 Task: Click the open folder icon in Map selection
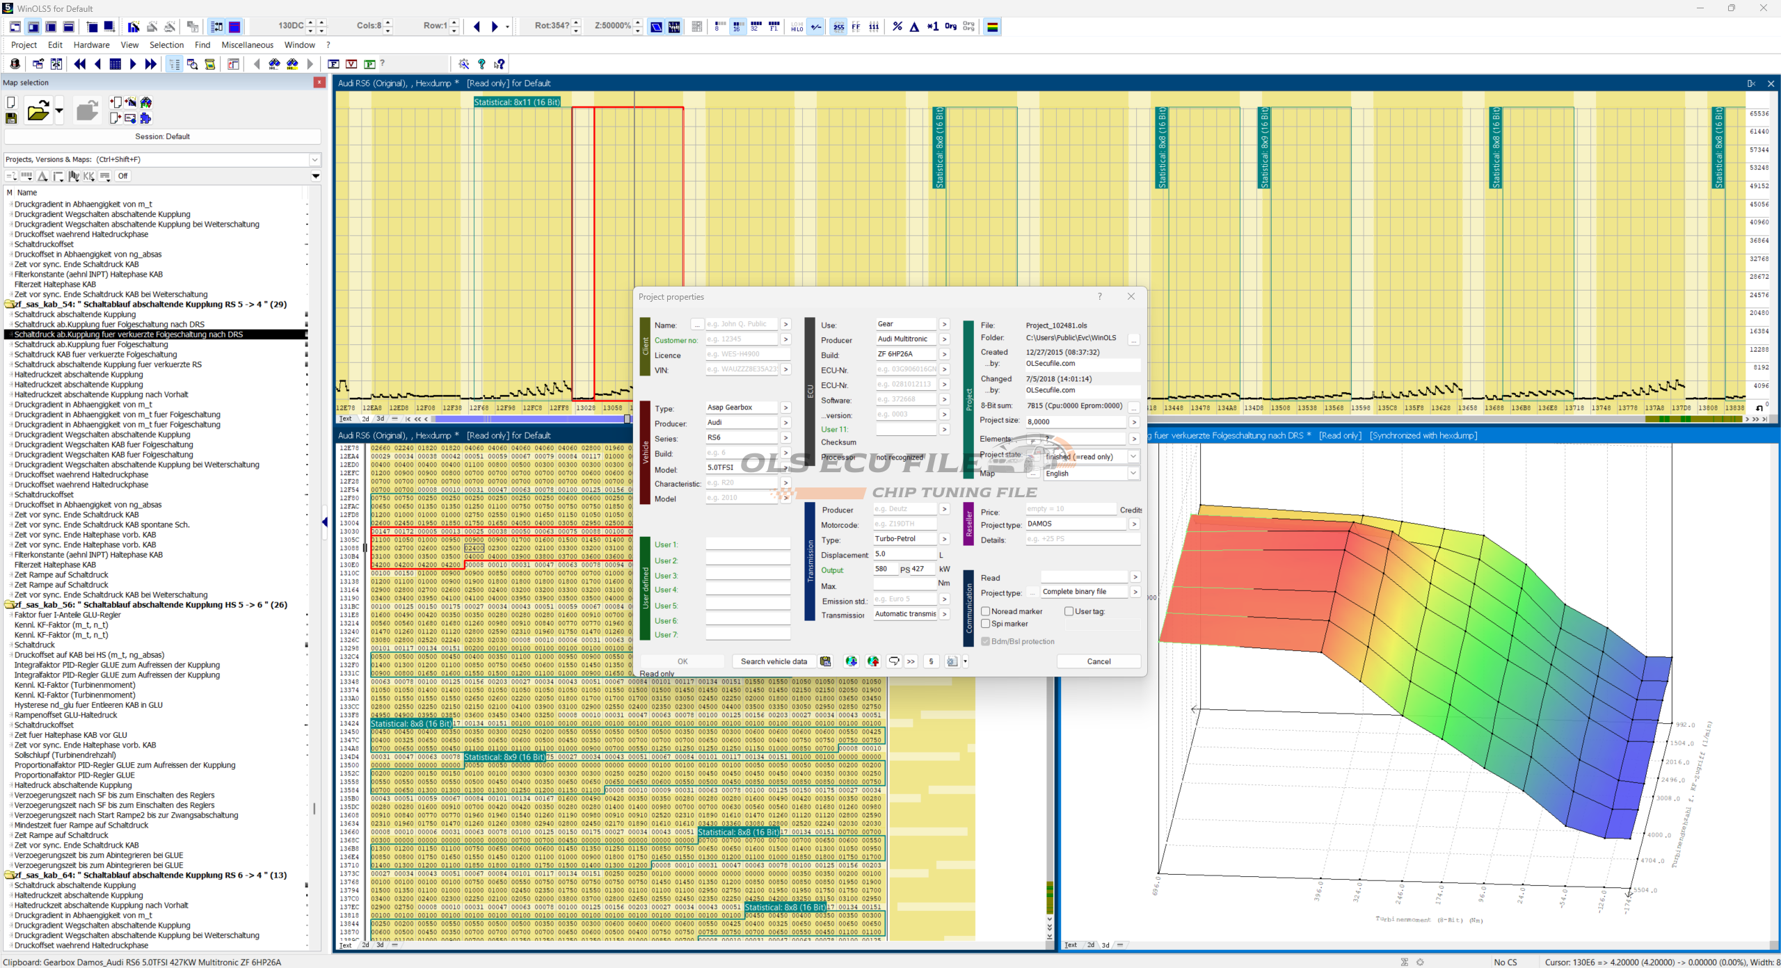[38, 111]
